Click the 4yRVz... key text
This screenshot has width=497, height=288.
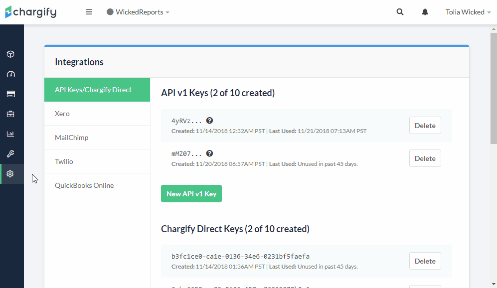click(186, 121)
